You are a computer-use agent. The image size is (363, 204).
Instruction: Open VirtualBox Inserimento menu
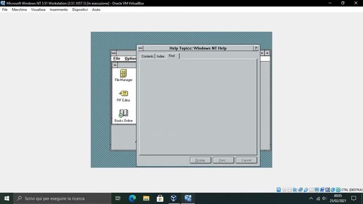(x=59, y=10)
